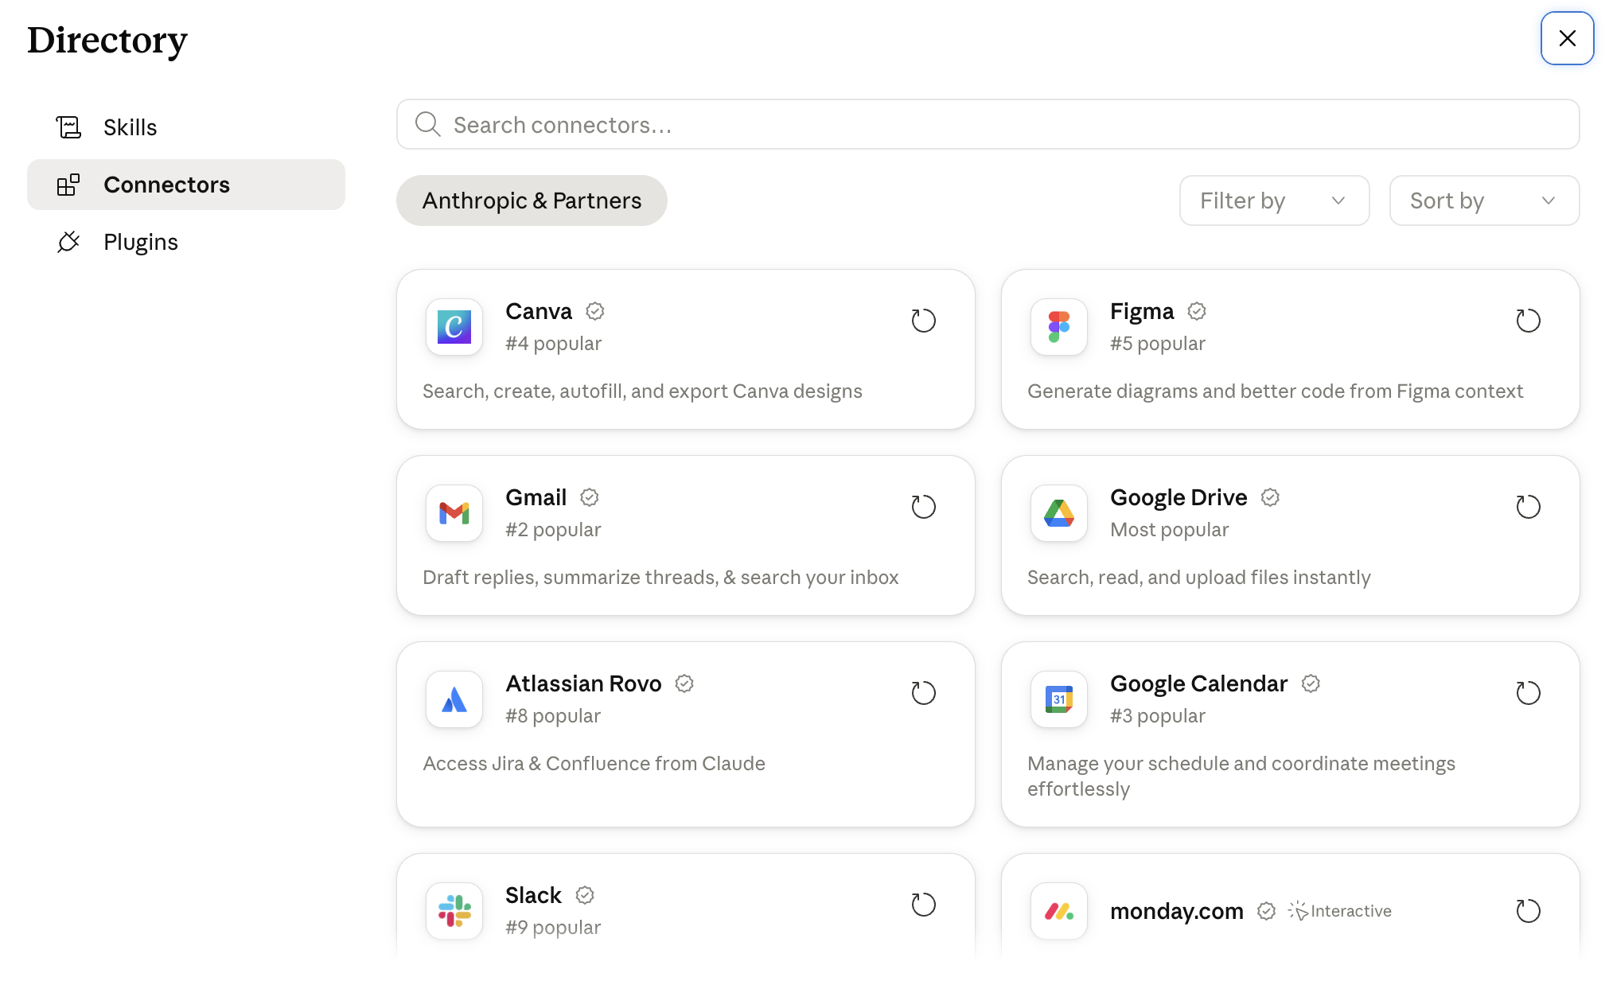Click the Figma logo icon
Image resolution: width=1609 pixels, height=985 pixels.
(1059, 327)
